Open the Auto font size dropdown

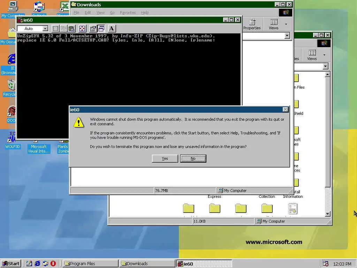(x=45, y=29)
